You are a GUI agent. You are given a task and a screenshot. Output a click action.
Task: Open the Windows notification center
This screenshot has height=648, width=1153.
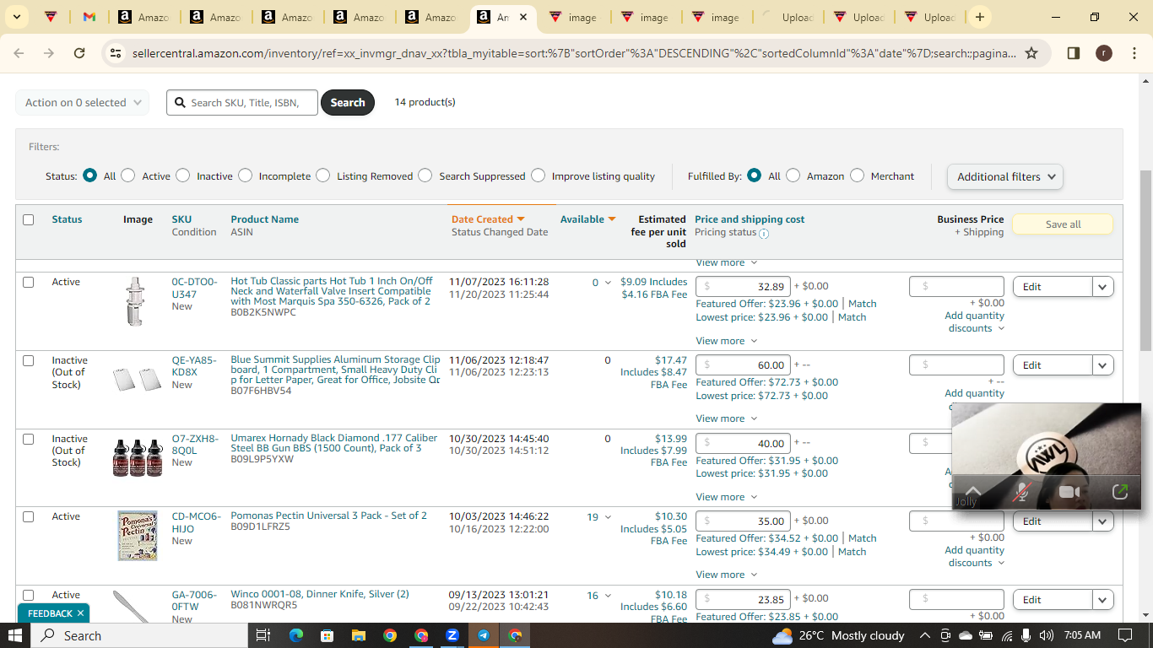(1124, 635)
